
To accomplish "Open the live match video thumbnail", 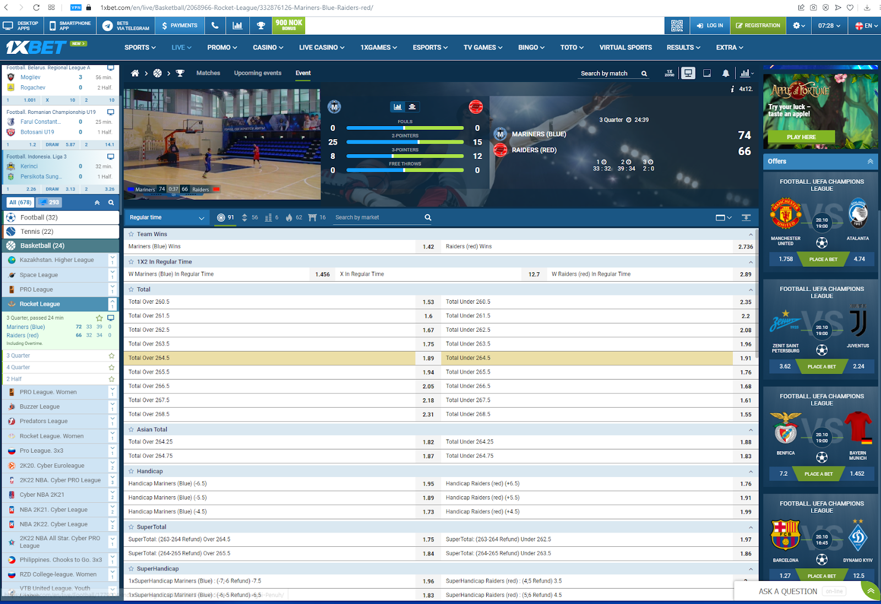I will point(222,144).
